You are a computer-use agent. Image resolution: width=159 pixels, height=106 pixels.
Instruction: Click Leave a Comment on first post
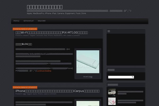[73, 36]
